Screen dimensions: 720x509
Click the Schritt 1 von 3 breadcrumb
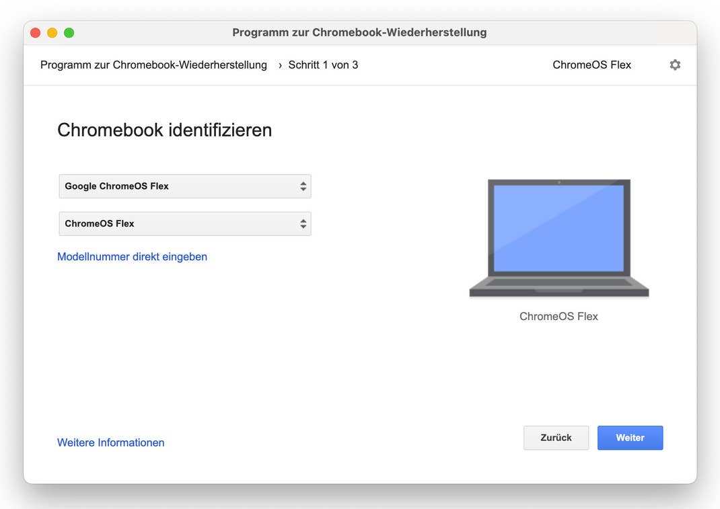point(323,65)
